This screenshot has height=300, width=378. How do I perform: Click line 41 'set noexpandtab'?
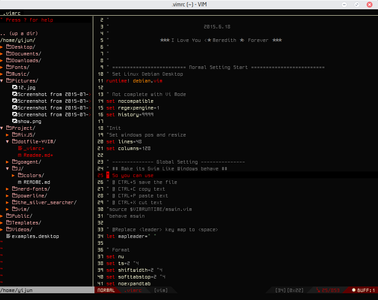click(x=129, y=284)
